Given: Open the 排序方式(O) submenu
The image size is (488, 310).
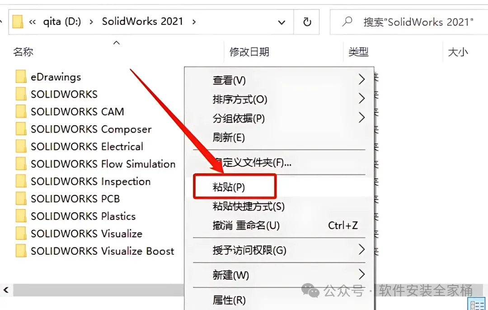Looking at the screenshot, I should pyautogui.click(x=279, y=99).
